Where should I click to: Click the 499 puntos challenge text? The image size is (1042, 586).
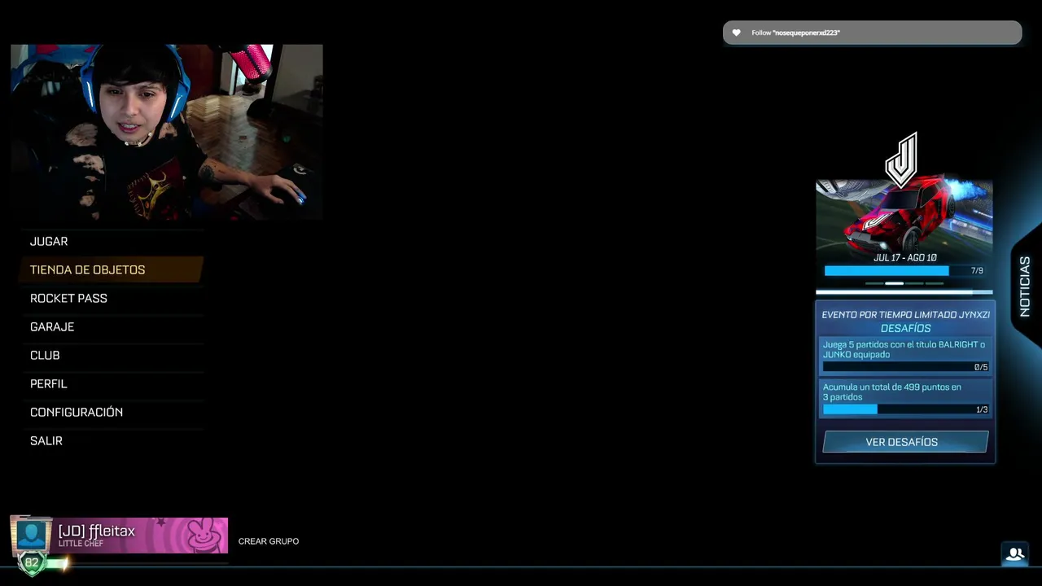(892, 392)
